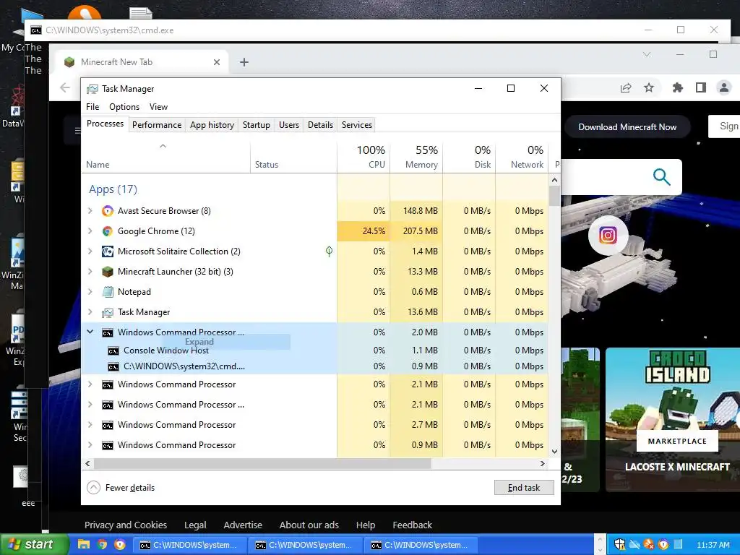
Task: Click Apps (17) group heading
Action: [x=113, y=189]
